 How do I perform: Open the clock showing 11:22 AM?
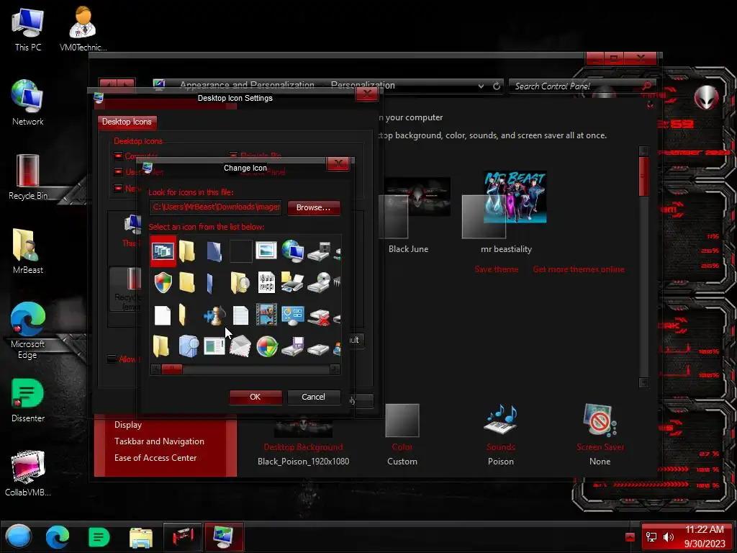coord(704,536)
